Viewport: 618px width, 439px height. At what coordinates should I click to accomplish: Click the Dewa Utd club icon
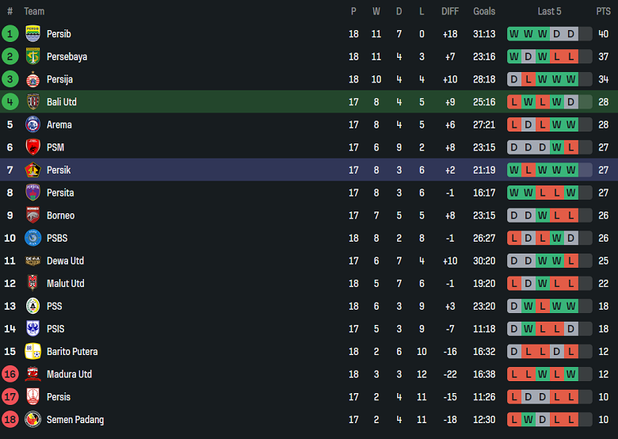pyautogui.click(x=32, y=261)
